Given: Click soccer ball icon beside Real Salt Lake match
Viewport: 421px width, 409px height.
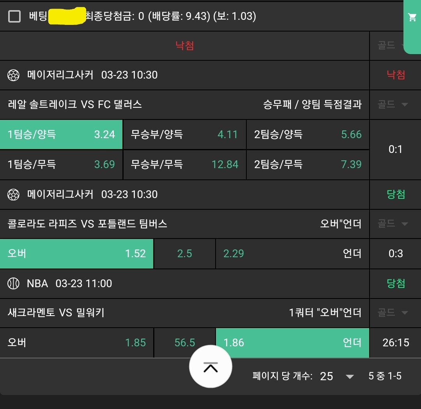Looking at the screenshot, I should pyautogui.click(x=14, y=75).
